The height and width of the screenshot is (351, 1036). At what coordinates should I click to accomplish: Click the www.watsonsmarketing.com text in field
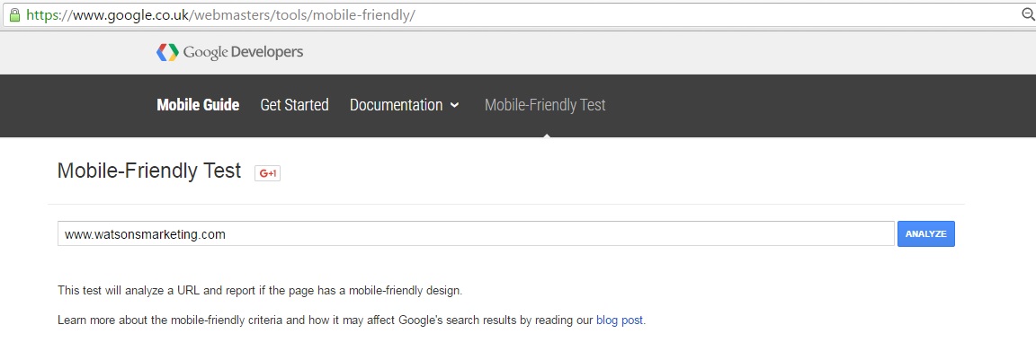[x=146, y=234]
